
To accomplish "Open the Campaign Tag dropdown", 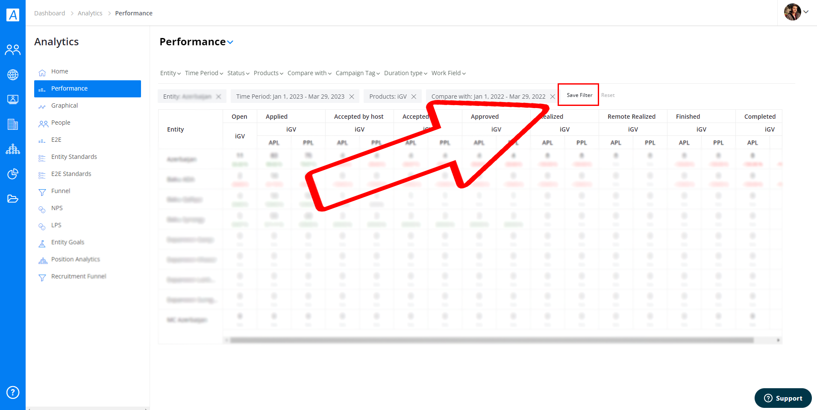I will pos(358,73).
